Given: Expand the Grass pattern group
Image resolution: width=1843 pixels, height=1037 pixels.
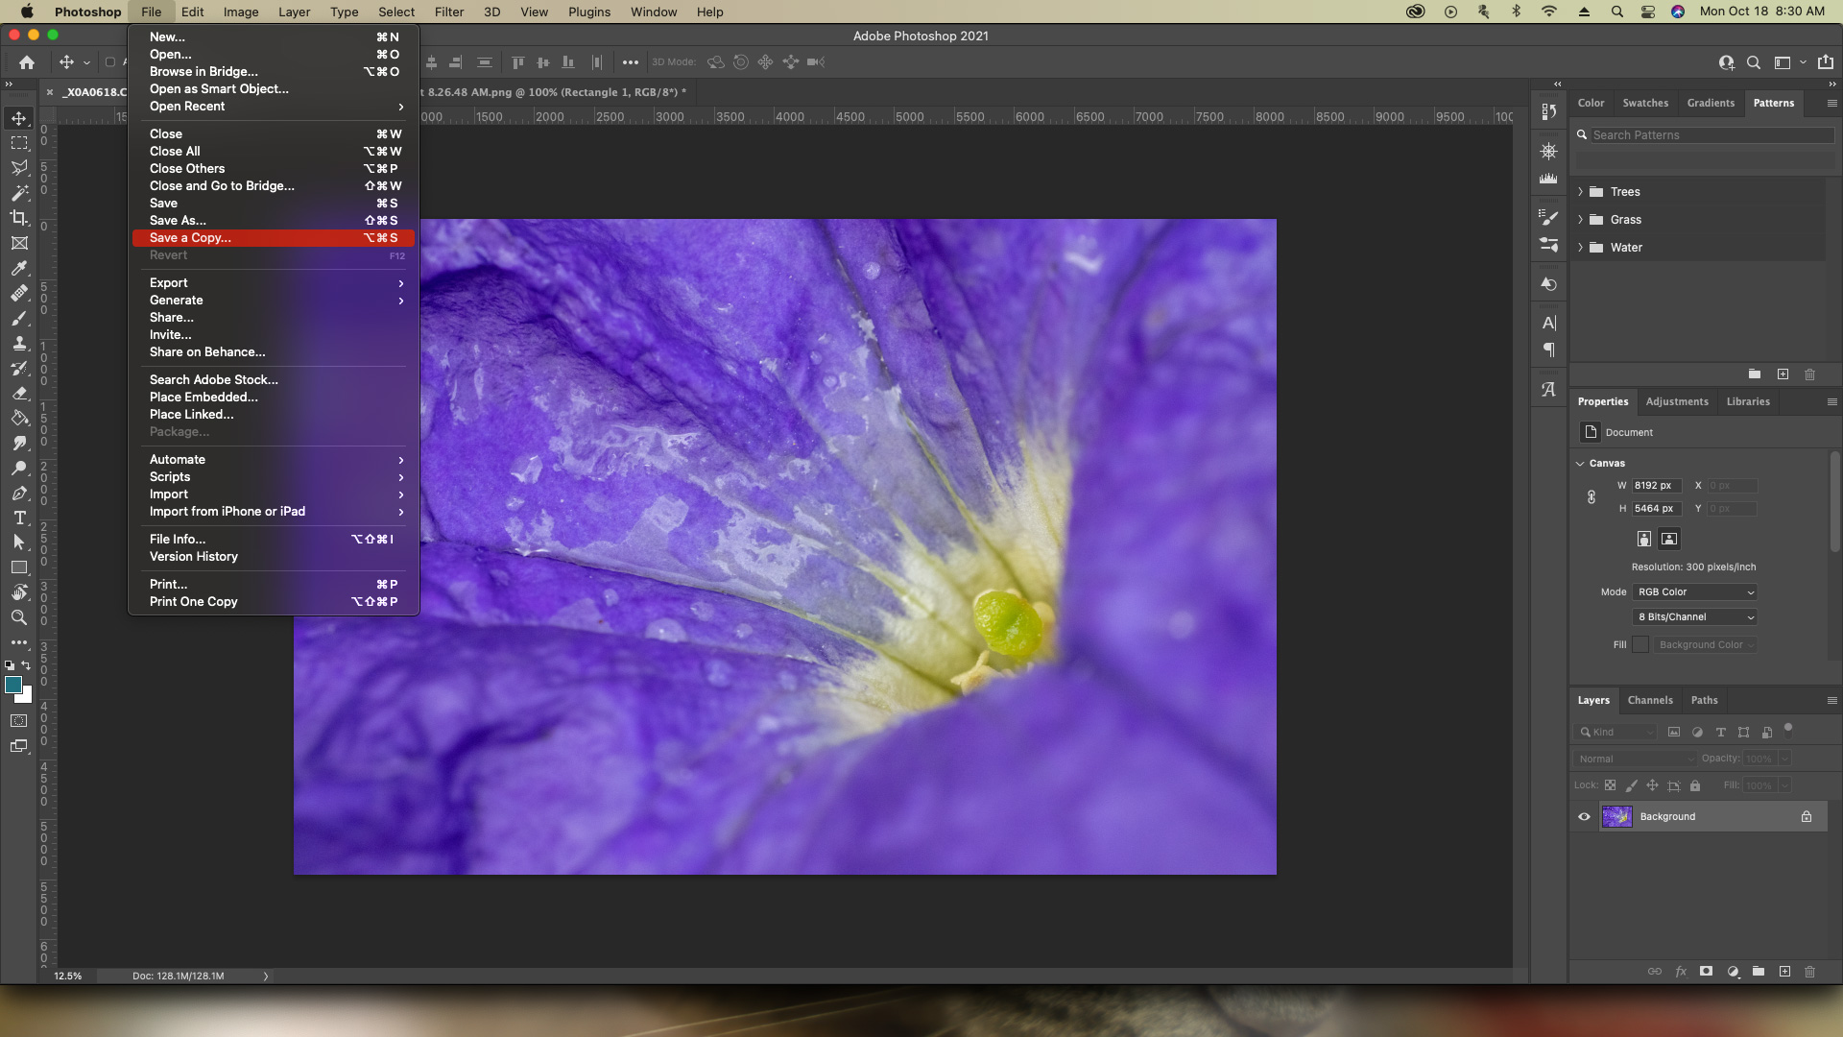Looking at the screenshot, I should point(1580,219).
